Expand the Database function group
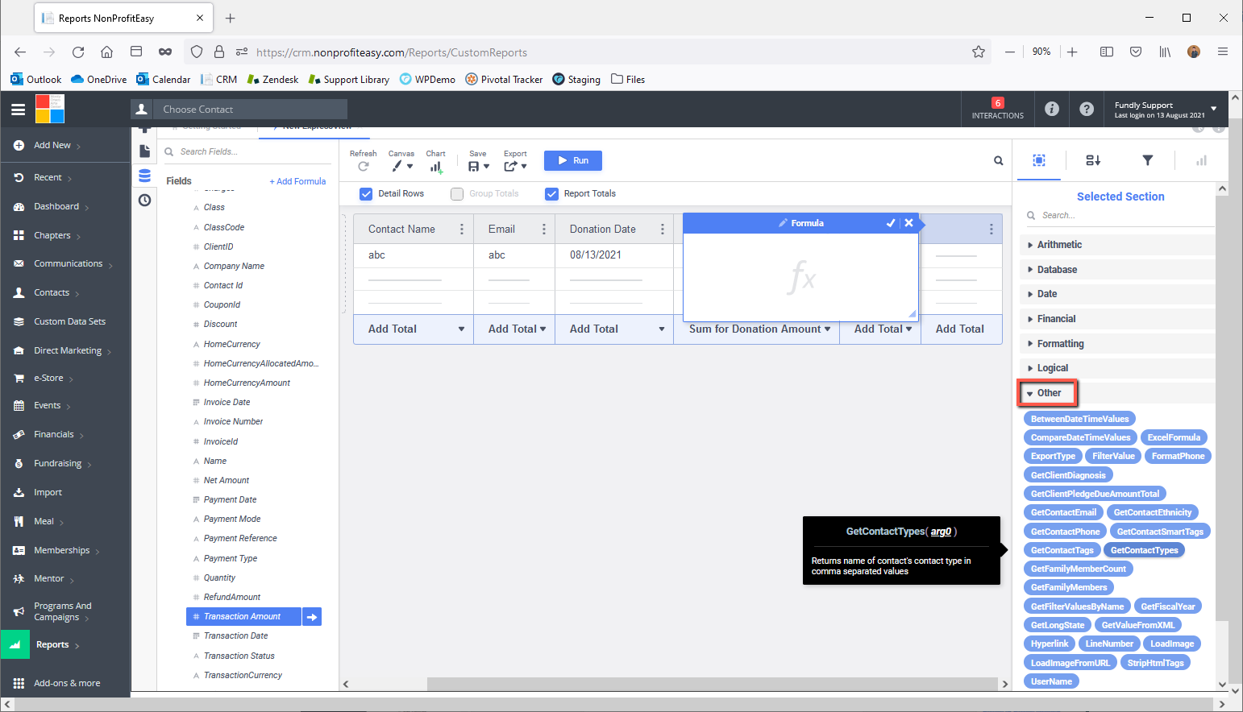 point(1117,270)
